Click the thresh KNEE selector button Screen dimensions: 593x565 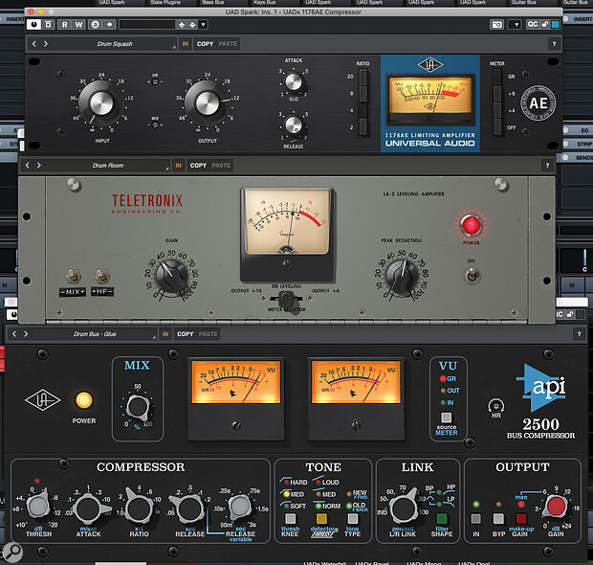pos(290,518)
